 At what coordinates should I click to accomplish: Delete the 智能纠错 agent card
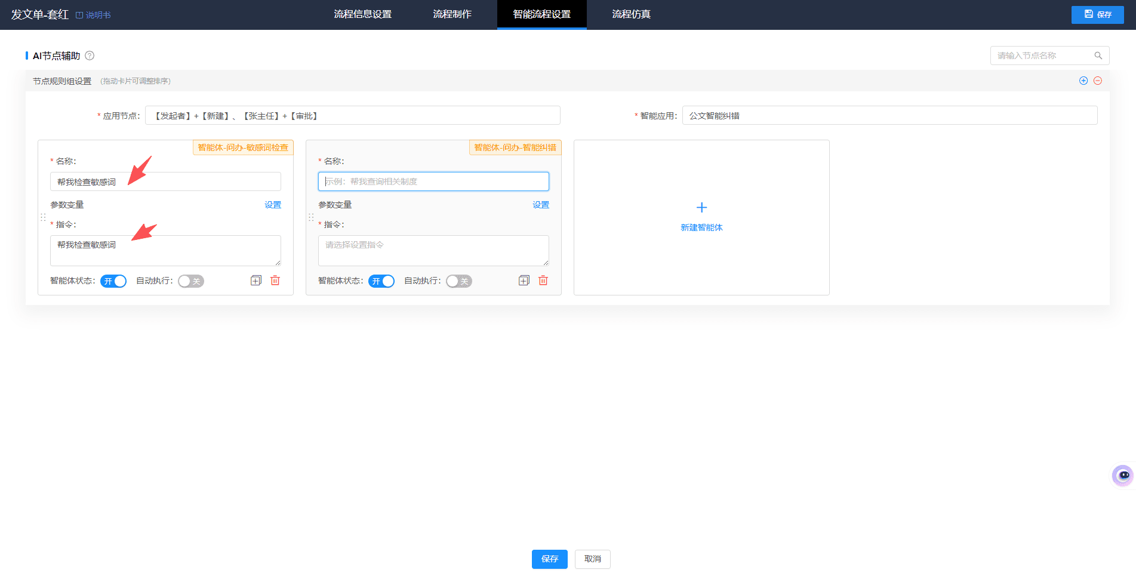pos(543,281)
